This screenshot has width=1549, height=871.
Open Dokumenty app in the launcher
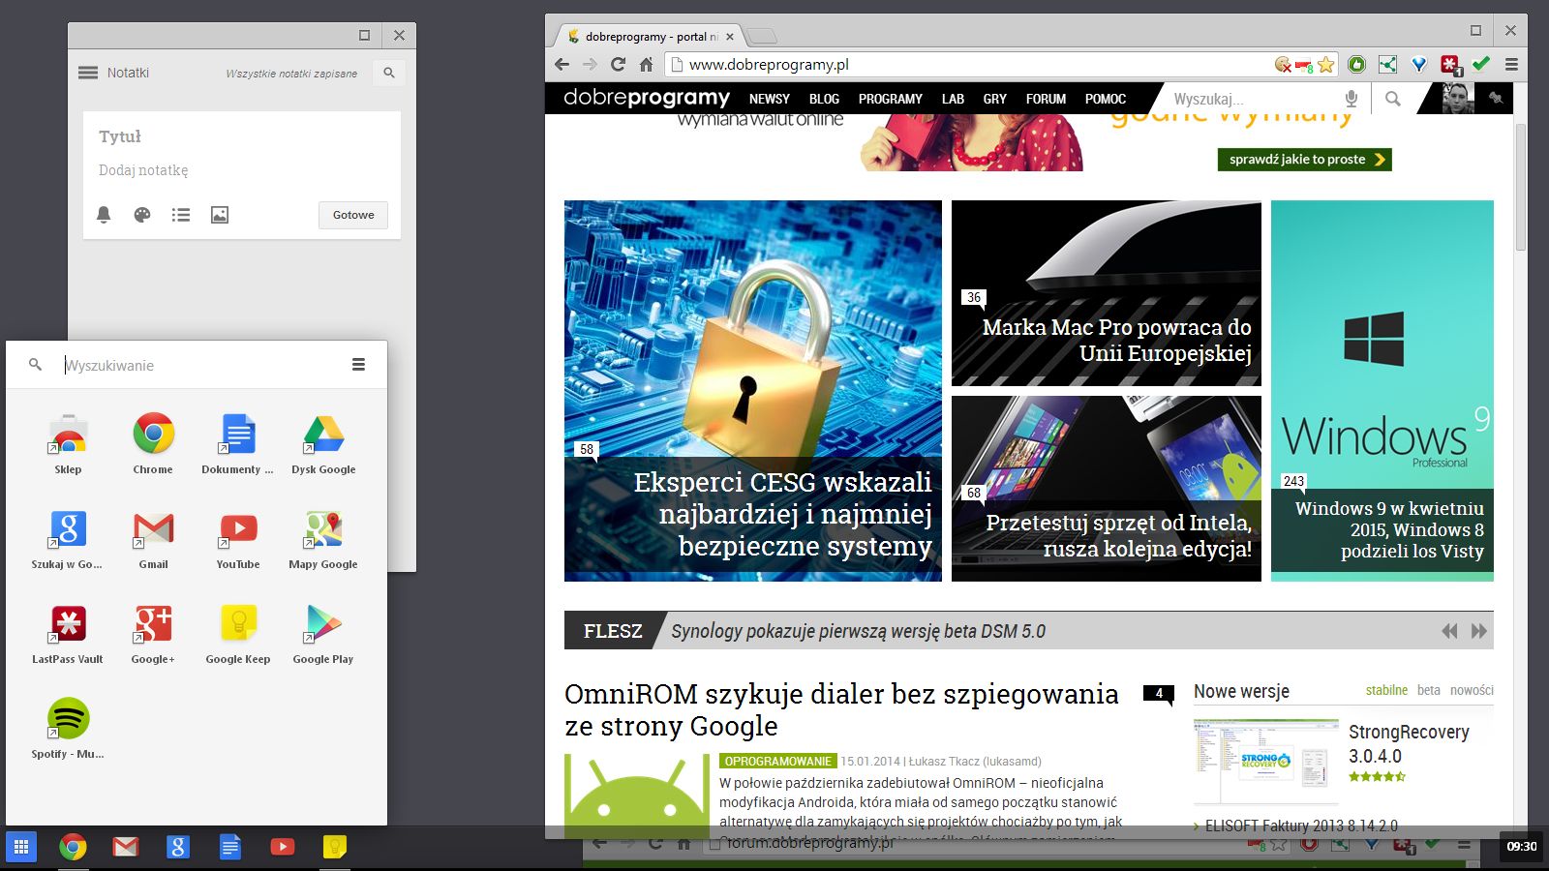pyautogui.click(x=238, y=444)
